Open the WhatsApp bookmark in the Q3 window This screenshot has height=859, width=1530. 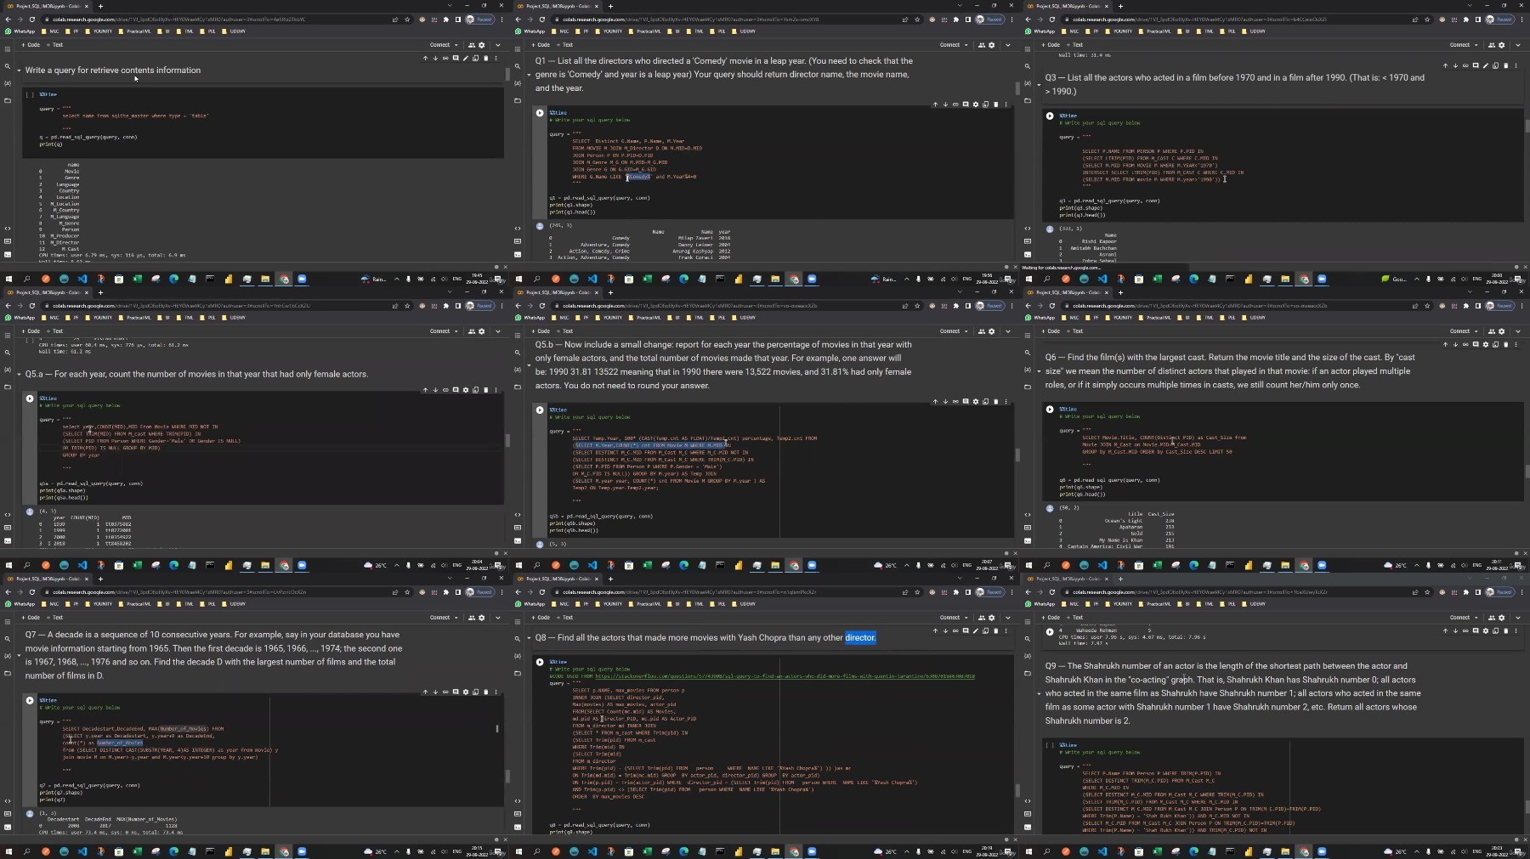pos(1040,31)
